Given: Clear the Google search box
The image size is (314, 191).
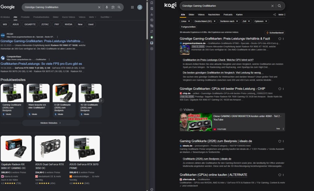Looking at the screenshot, I should pyautogui.click(x=99, y=7).
